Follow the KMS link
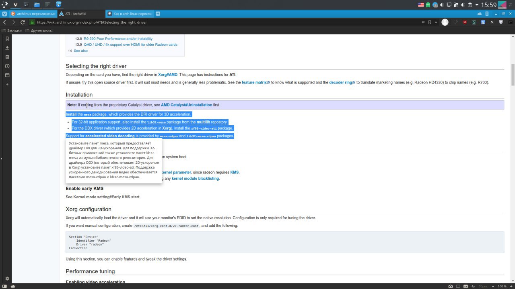Screen dimensions: 515x289 (235, 172)
